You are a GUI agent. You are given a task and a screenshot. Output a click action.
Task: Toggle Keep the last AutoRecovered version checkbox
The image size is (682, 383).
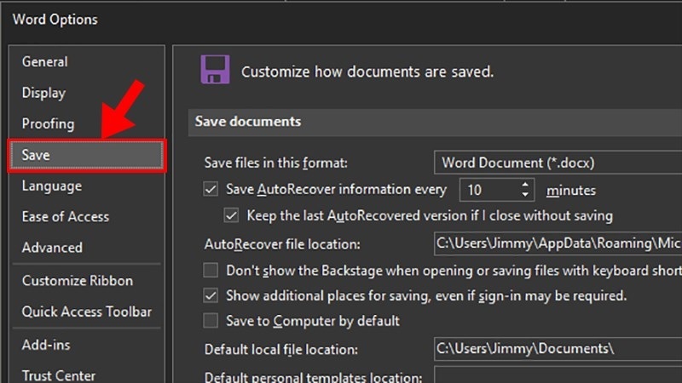pyautogui.click(x=230, y=216)
